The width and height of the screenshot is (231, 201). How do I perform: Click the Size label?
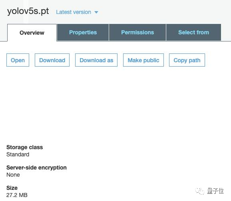pos(12,188)
